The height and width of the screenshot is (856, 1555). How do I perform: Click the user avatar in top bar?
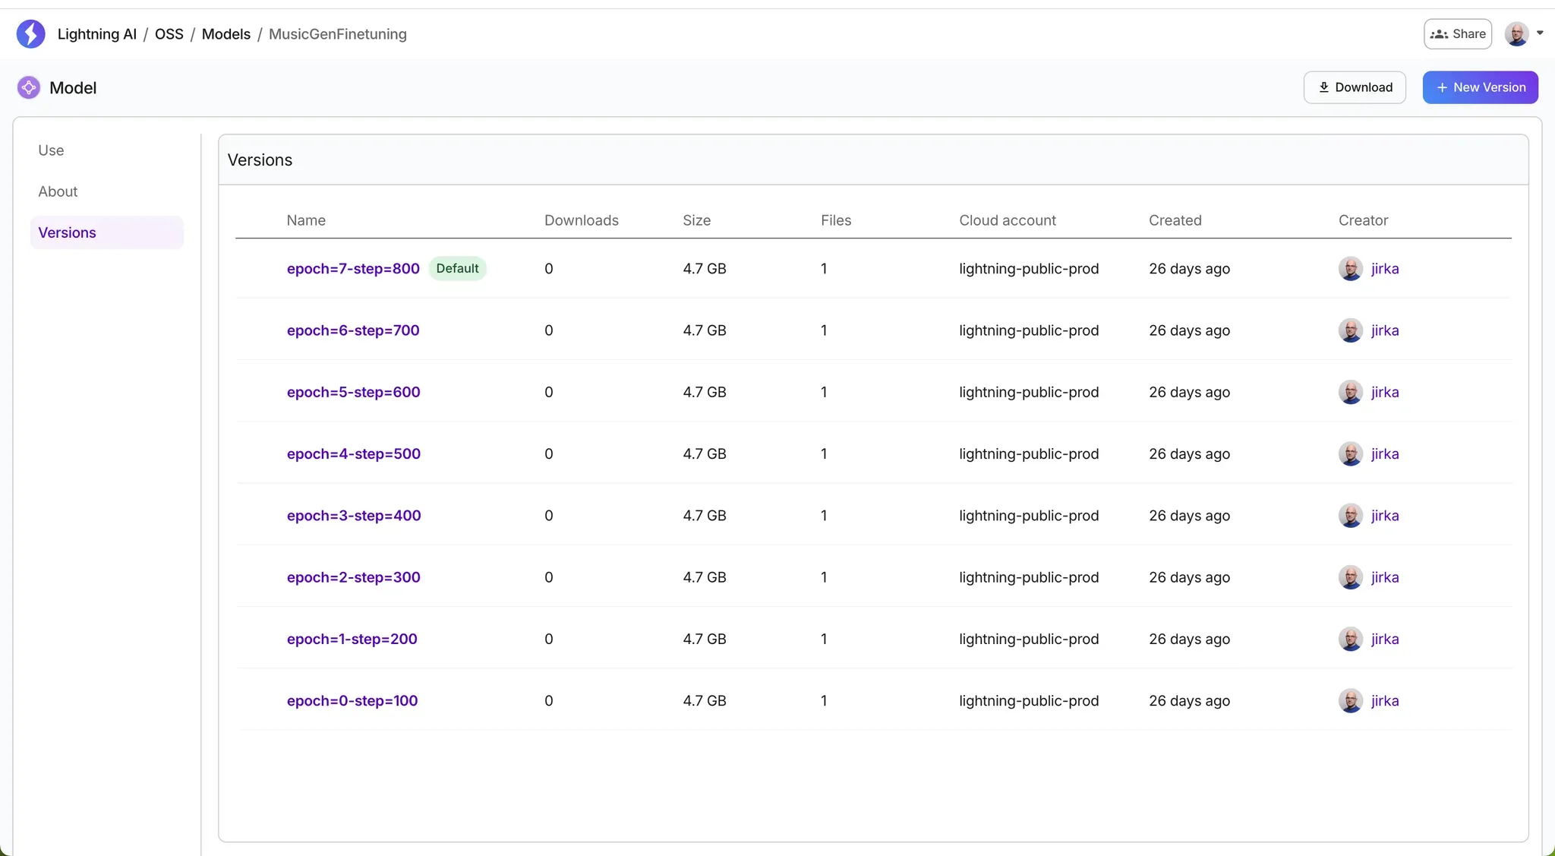(1516, 33)
